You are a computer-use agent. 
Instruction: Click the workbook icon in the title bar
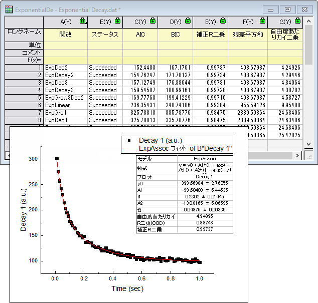[x=9, y=9]
